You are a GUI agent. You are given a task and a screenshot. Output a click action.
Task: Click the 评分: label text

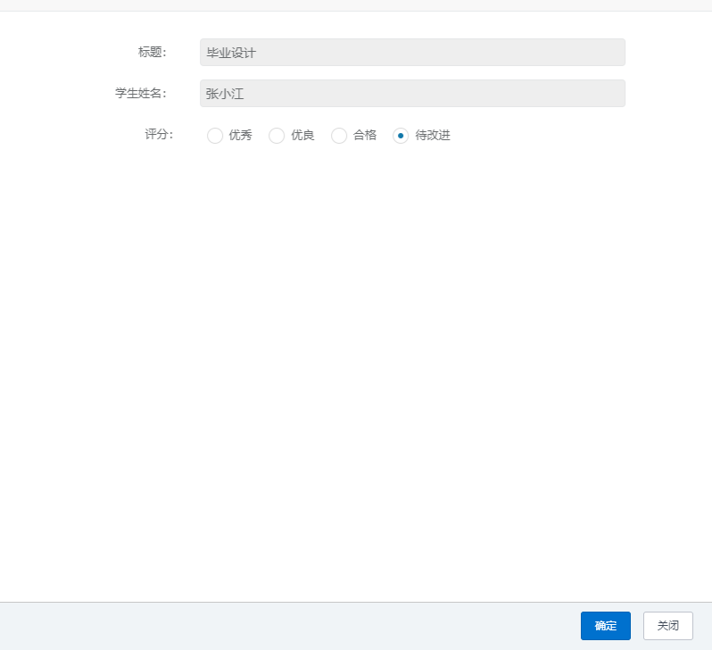(159, 134)
